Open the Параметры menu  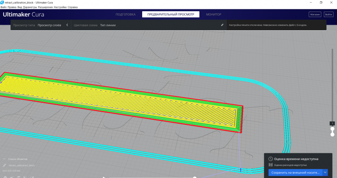(x=30, y=7)
